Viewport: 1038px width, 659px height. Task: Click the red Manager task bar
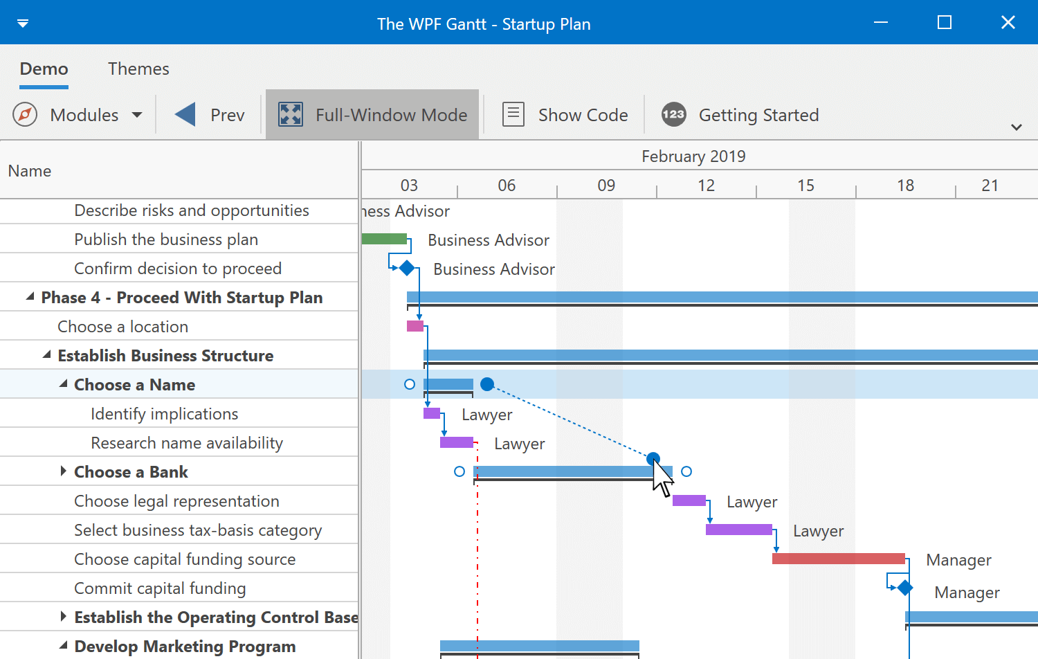[839, 559]
